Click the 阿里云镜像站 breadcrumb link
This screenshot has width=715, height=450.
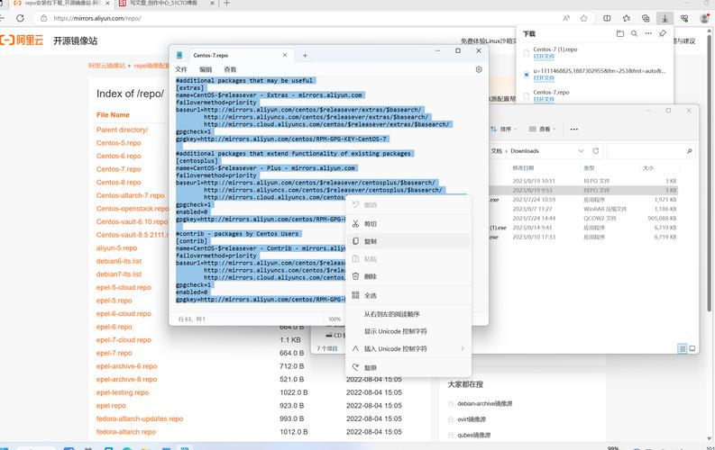point(106,66)
